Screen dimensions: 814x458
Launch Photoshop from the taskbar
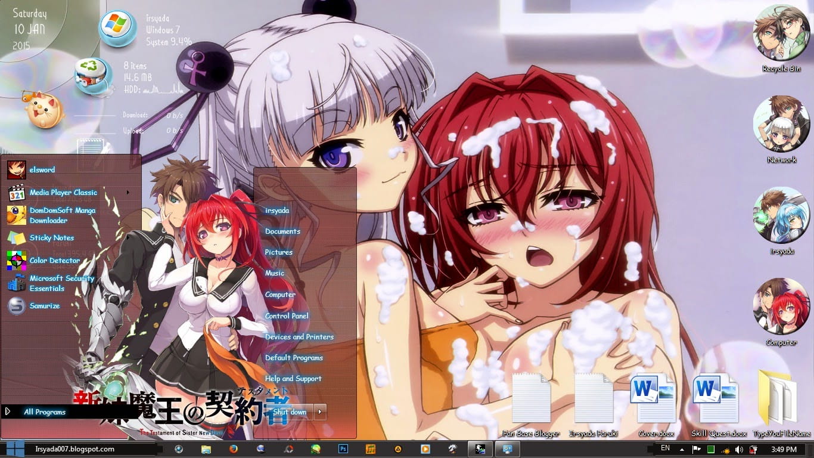pos(343,449)
